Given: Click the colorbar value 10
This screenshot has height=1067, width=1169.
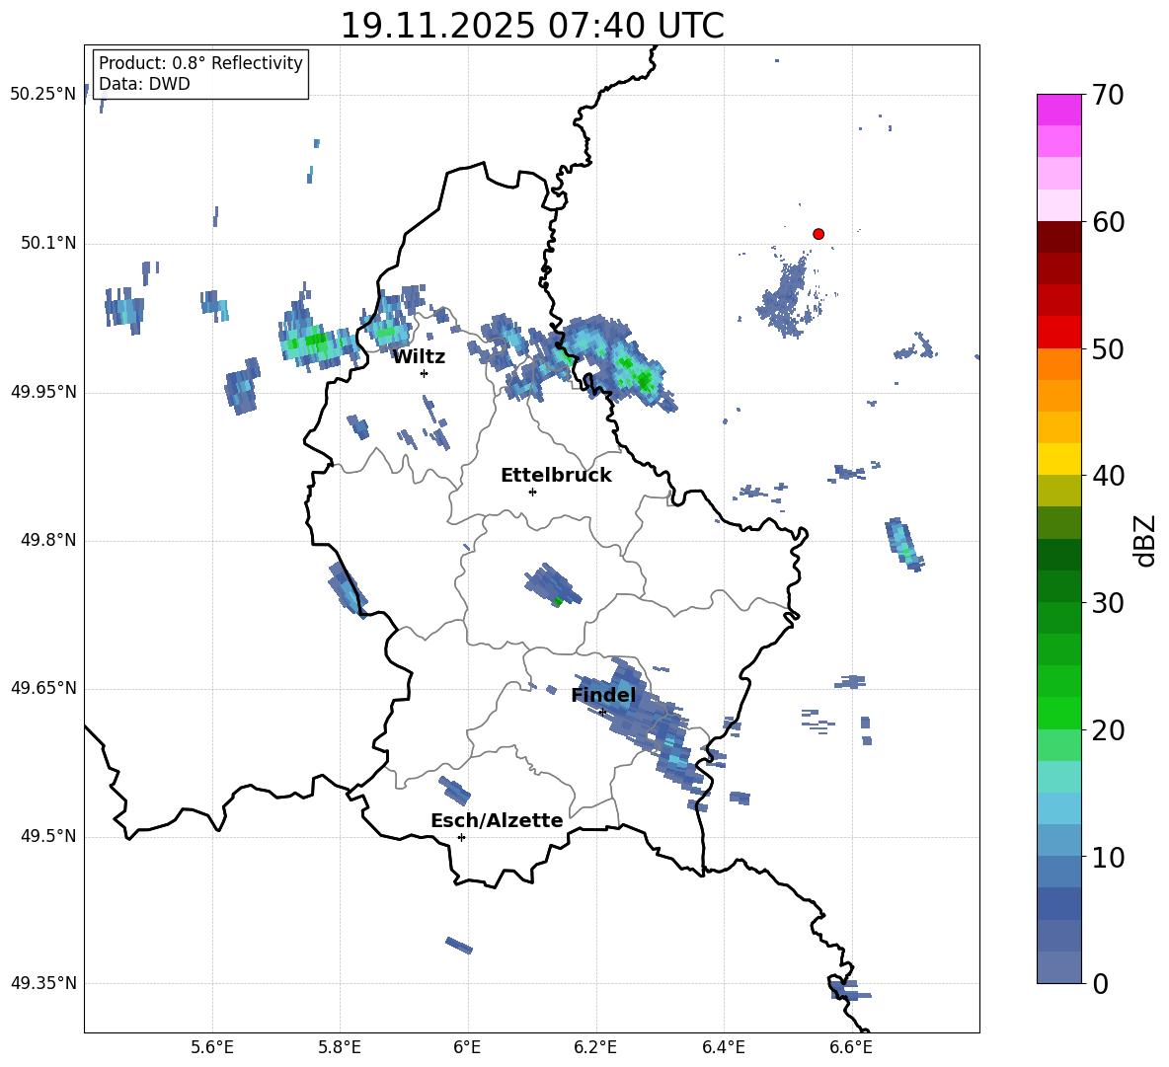Looking at the screenshot, I should coord(1108,857).
